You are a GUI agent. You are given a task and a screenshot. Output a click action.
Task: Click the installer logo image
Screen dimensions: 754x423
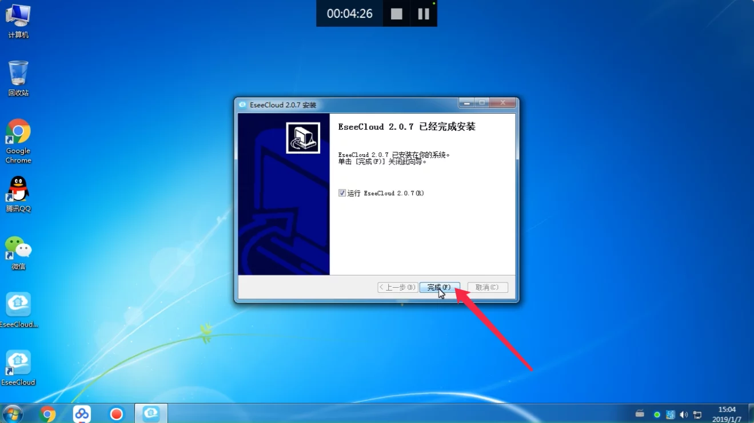pyautogui.click(x=303, y=138)
